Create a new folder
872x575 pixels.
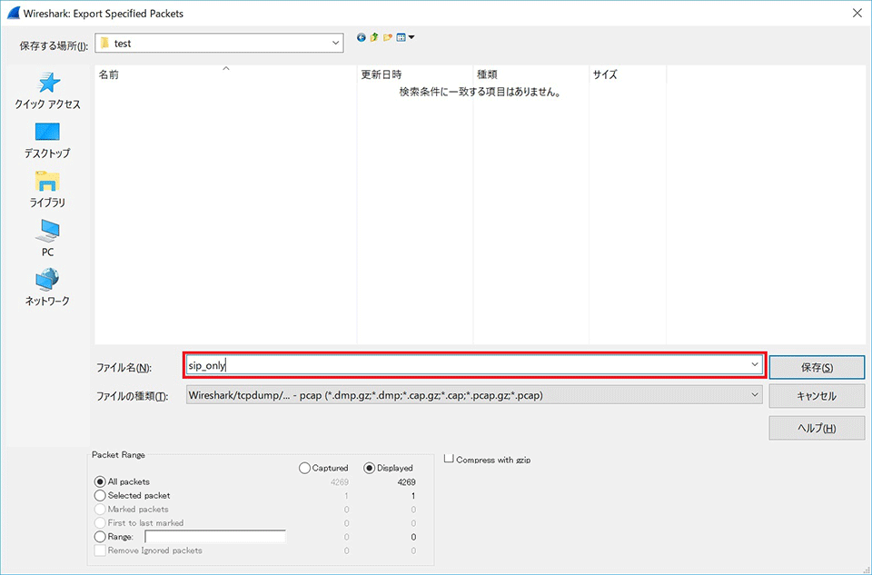[x=388, y=38]
